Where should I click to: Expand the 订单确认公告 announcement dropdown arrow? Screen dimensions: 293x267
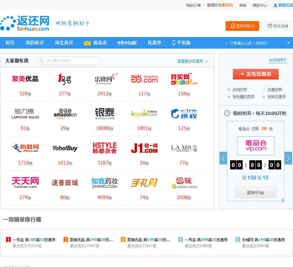(x=288, y=43)
